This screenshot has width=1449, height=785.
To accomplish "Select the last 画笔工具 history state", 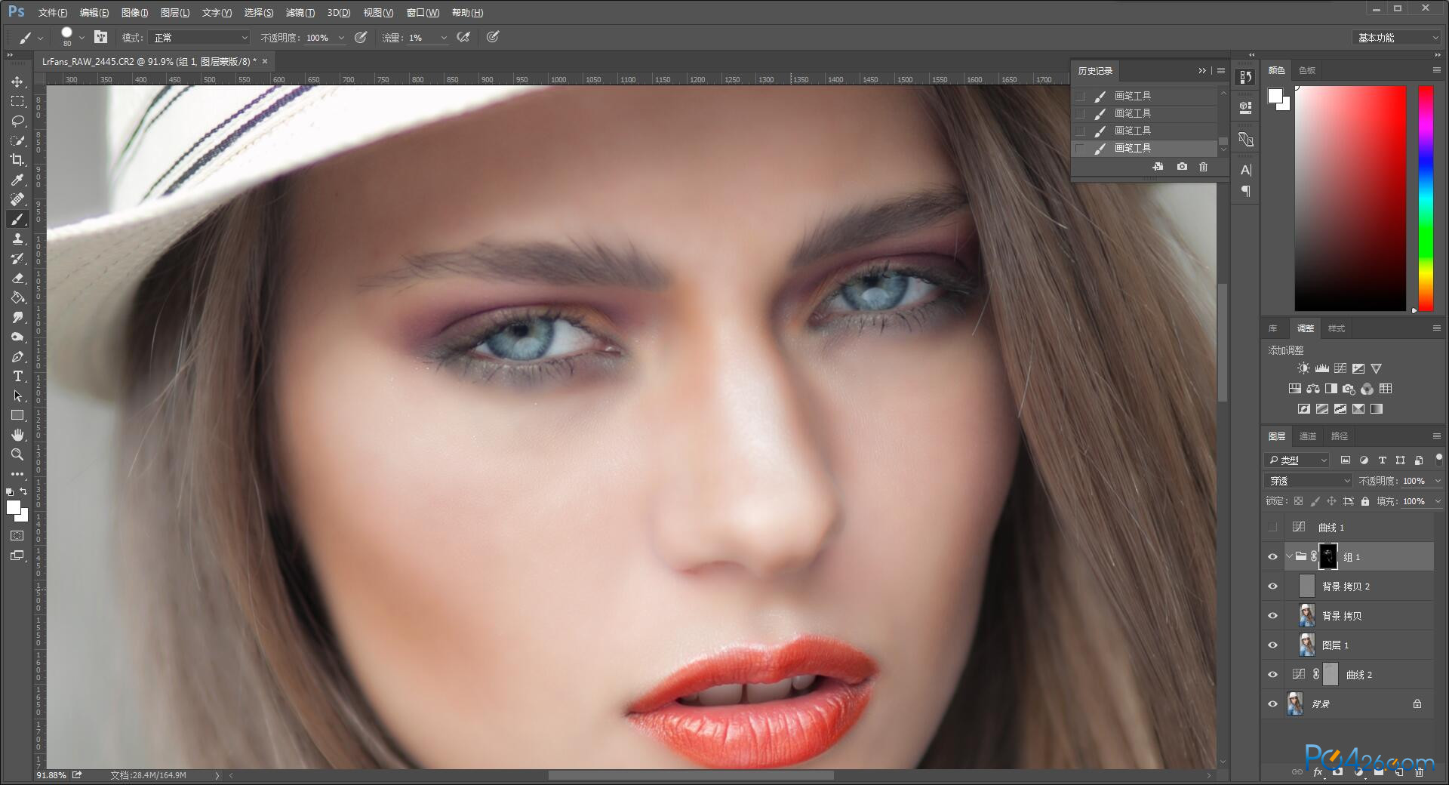I will 1145,148.
